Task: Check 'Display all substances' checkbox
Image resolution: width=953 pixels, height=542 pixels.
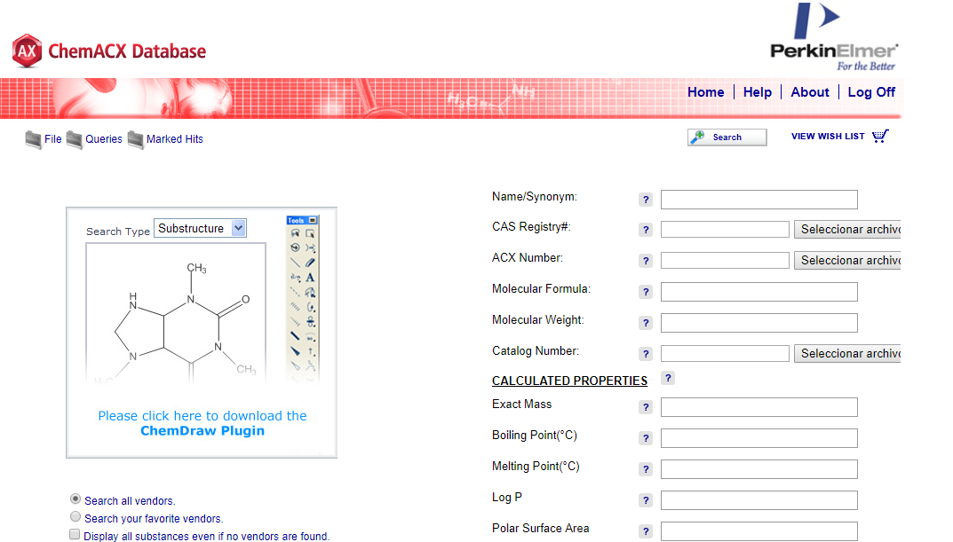Action: pos(75,535)
